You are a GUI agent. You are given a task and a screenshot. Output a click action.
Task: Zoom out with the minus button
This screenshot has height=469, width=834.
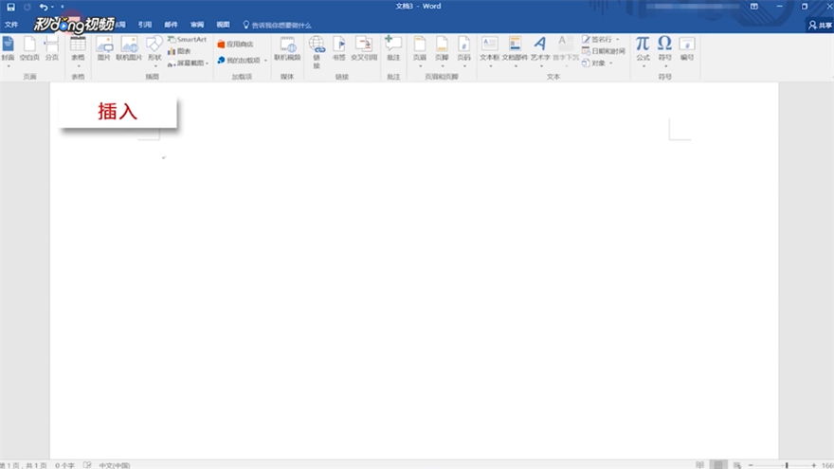pos(751,465)
